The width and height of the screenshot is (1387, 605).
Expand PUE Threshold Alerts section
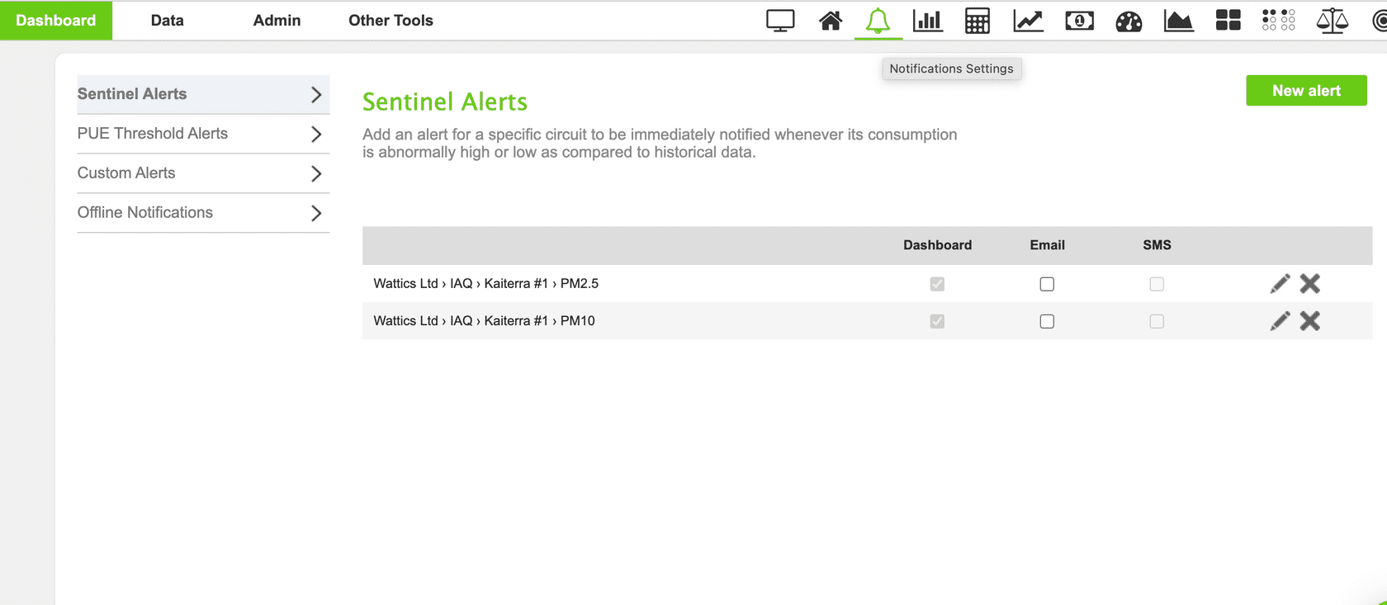coord(203,134)
